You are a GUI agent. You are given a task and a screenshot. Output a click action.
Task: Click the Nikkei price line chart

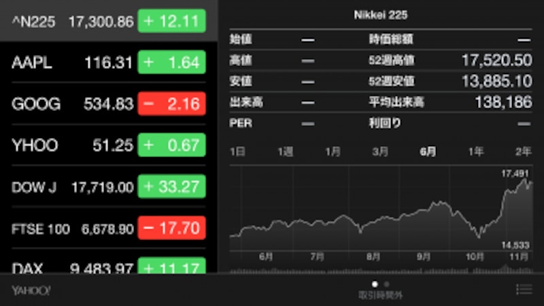[381, 208]
